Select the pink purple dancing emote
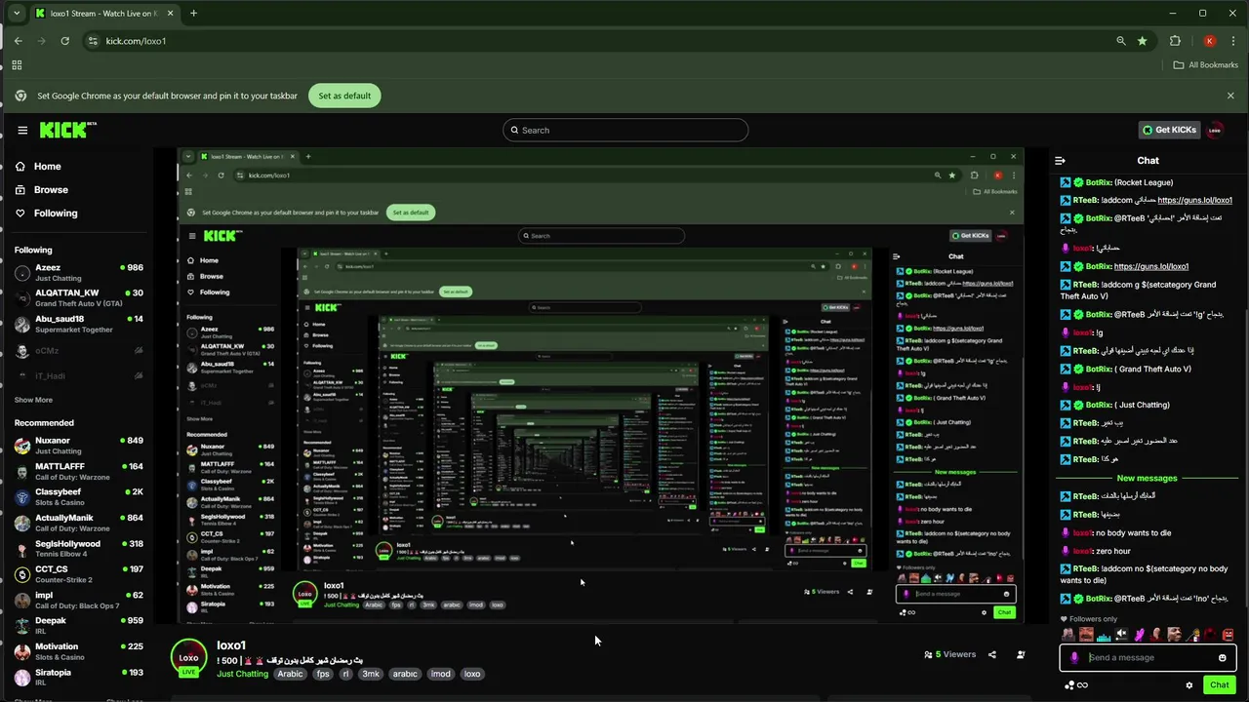 pyautogui.click(x=1139, y=635)
